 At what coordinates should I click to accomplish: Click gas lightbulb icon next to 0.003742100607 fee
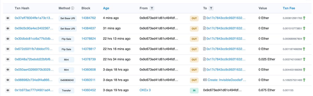tap(304, 59)
